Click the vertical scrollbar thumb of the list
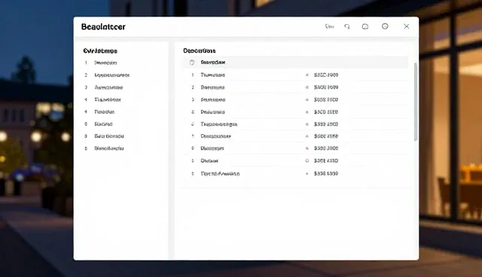Image resolution: width=482 pixels, height=277 pixels. [x=416, y=102]
